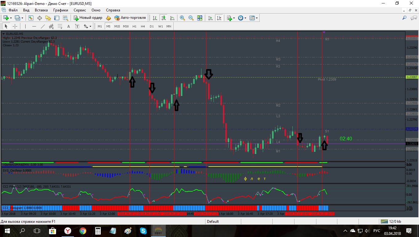419x237 pixels.
Task: Open the Графики menu
Action: [x=61, y=10]
